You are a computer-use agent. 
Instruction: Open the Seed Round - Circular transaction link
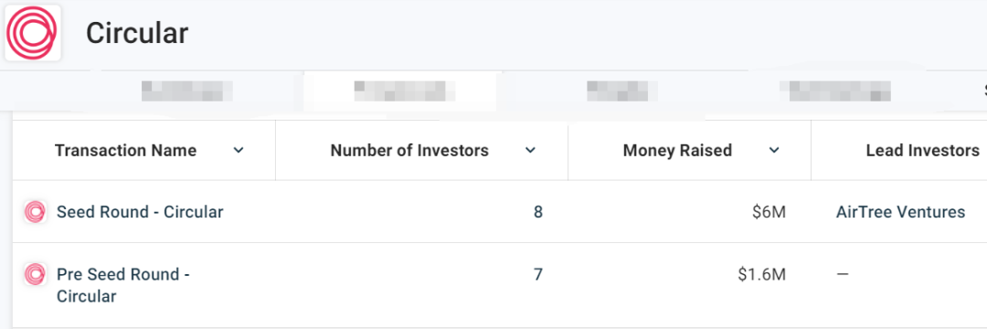pos(140,212)
